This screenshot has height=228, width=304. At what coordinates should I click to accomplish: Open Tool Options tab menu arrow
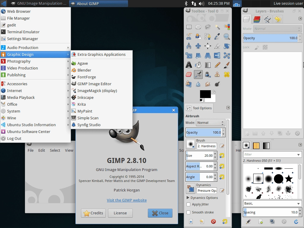(x=228, y=107)
